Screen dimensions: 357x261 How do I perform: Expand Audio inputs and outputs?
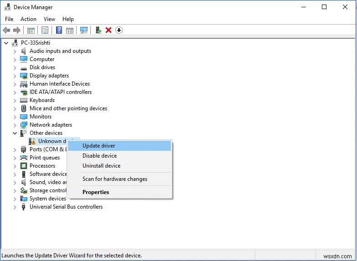tap(15, 51)
